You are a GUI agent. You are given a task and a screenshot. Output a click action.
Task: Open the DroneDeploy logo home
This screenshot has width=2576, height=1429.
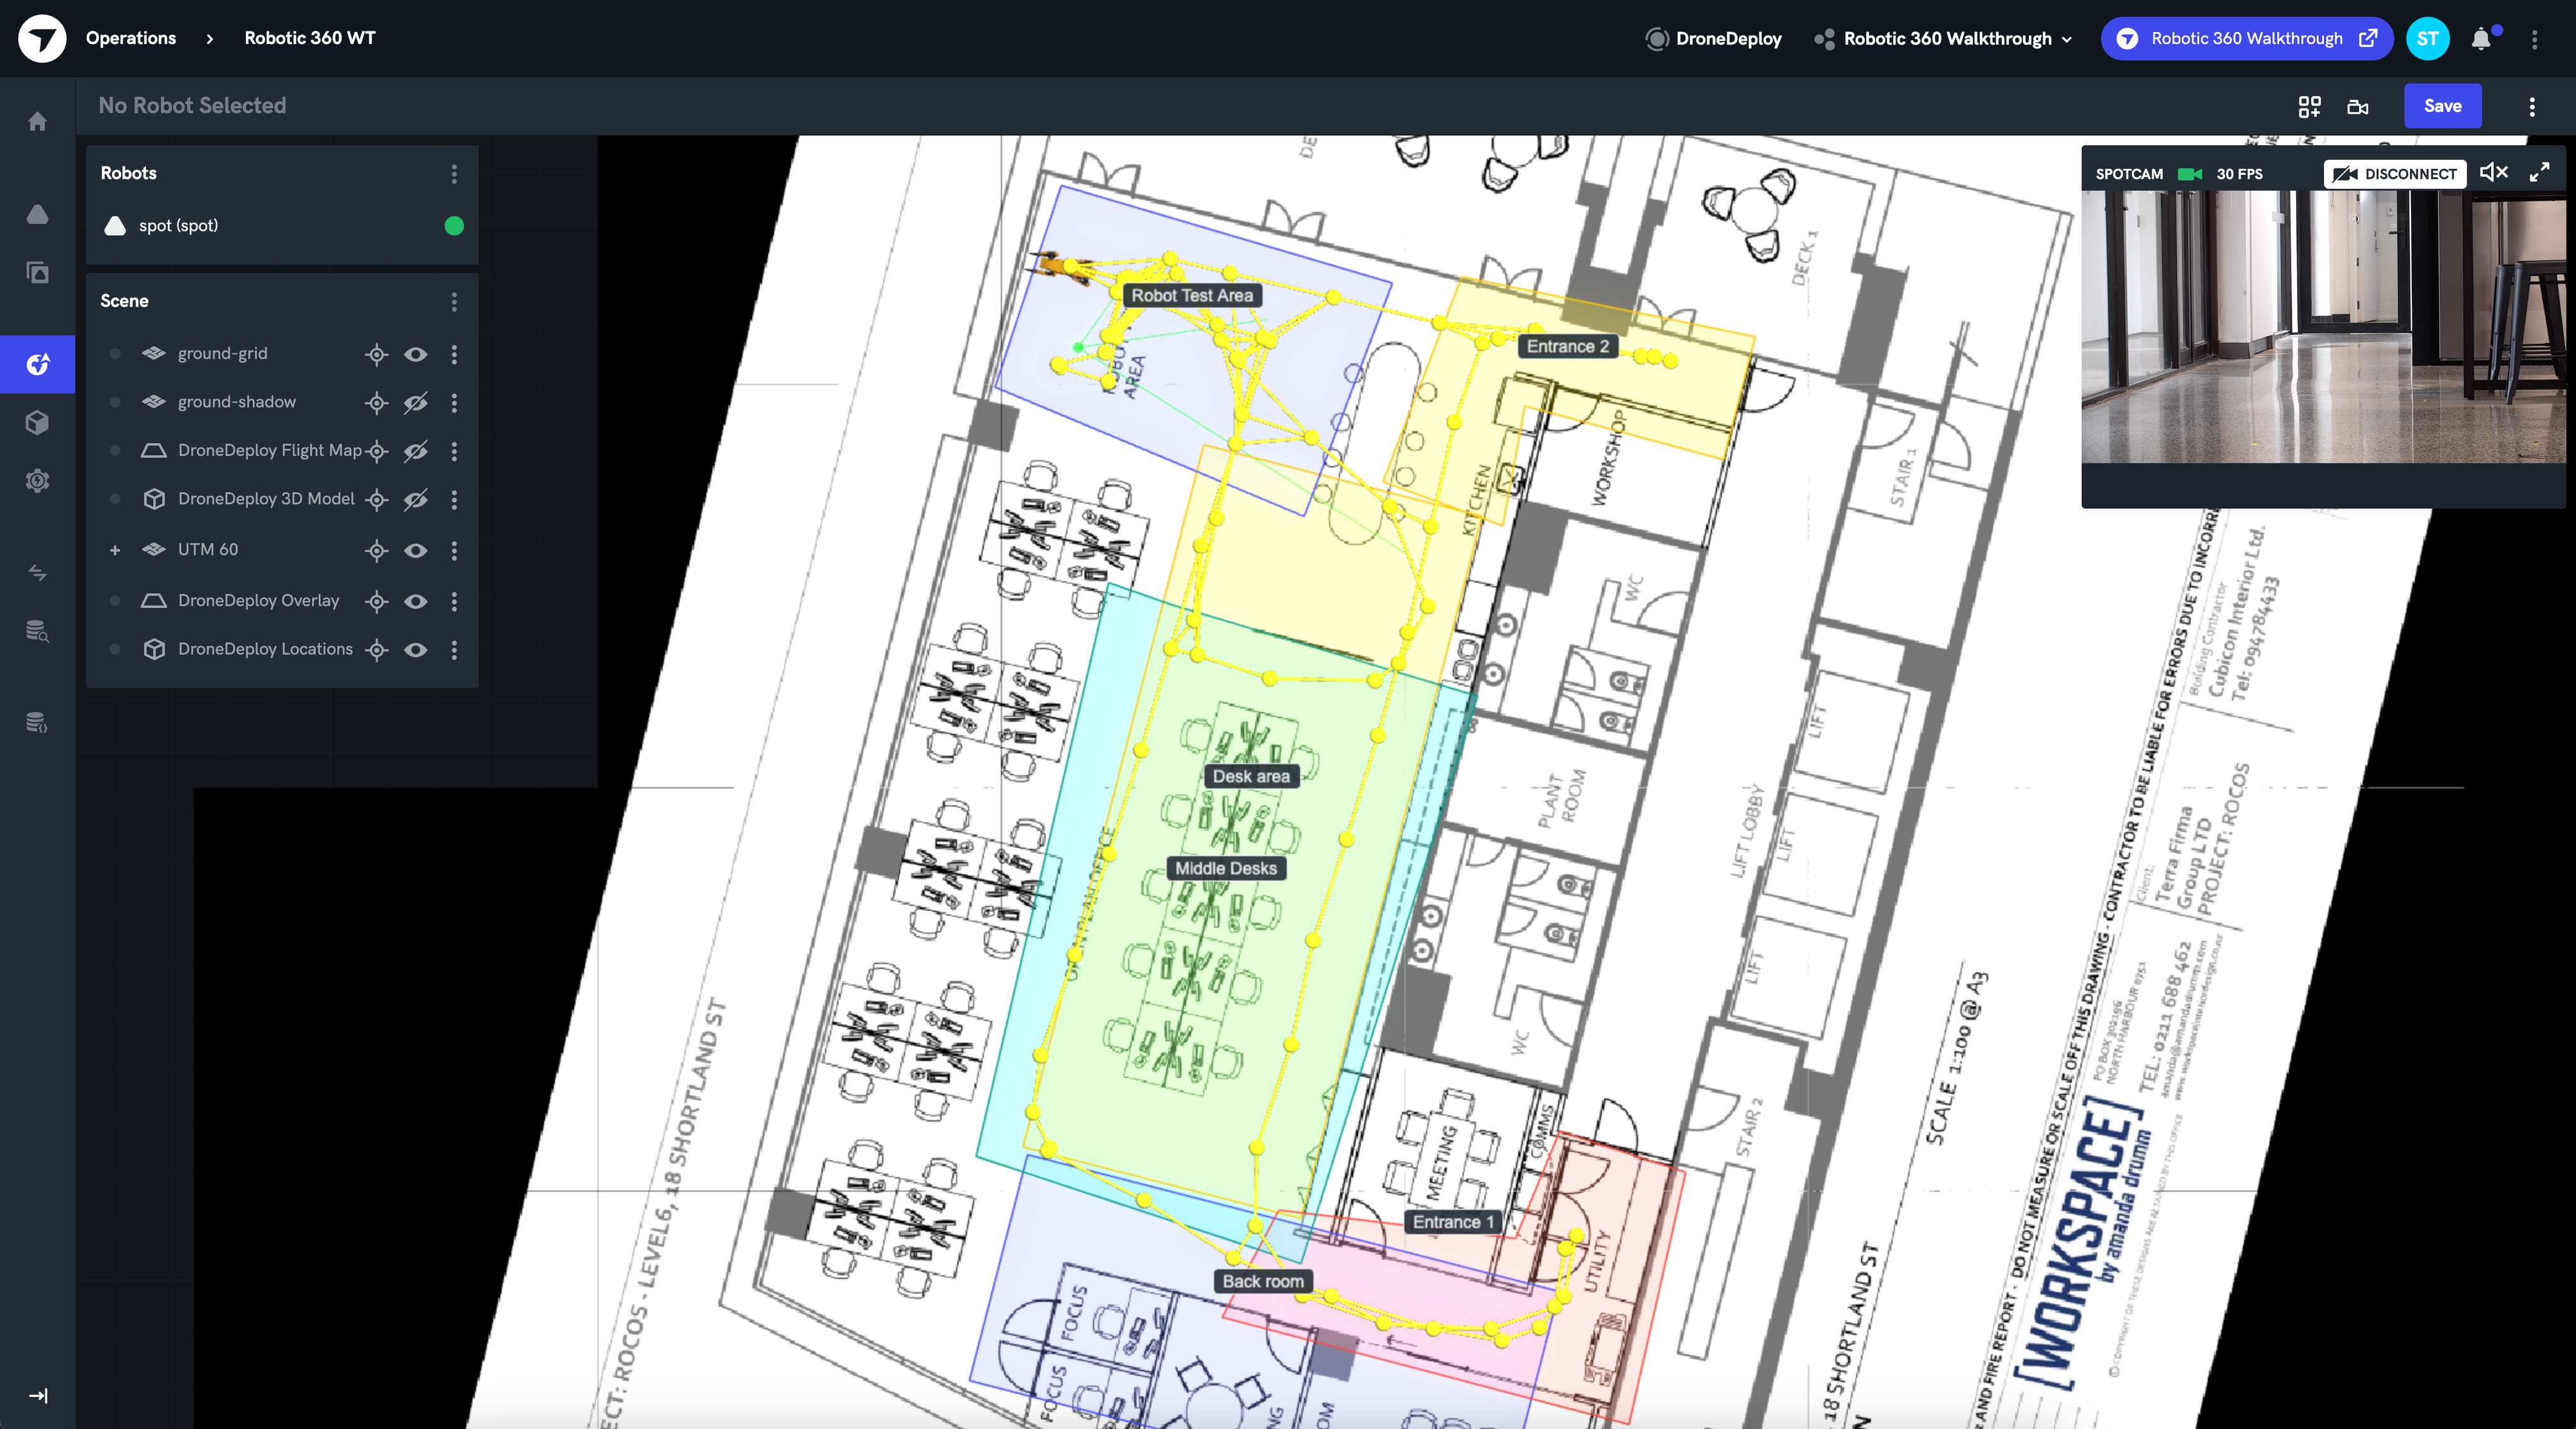tap(42, 39)
